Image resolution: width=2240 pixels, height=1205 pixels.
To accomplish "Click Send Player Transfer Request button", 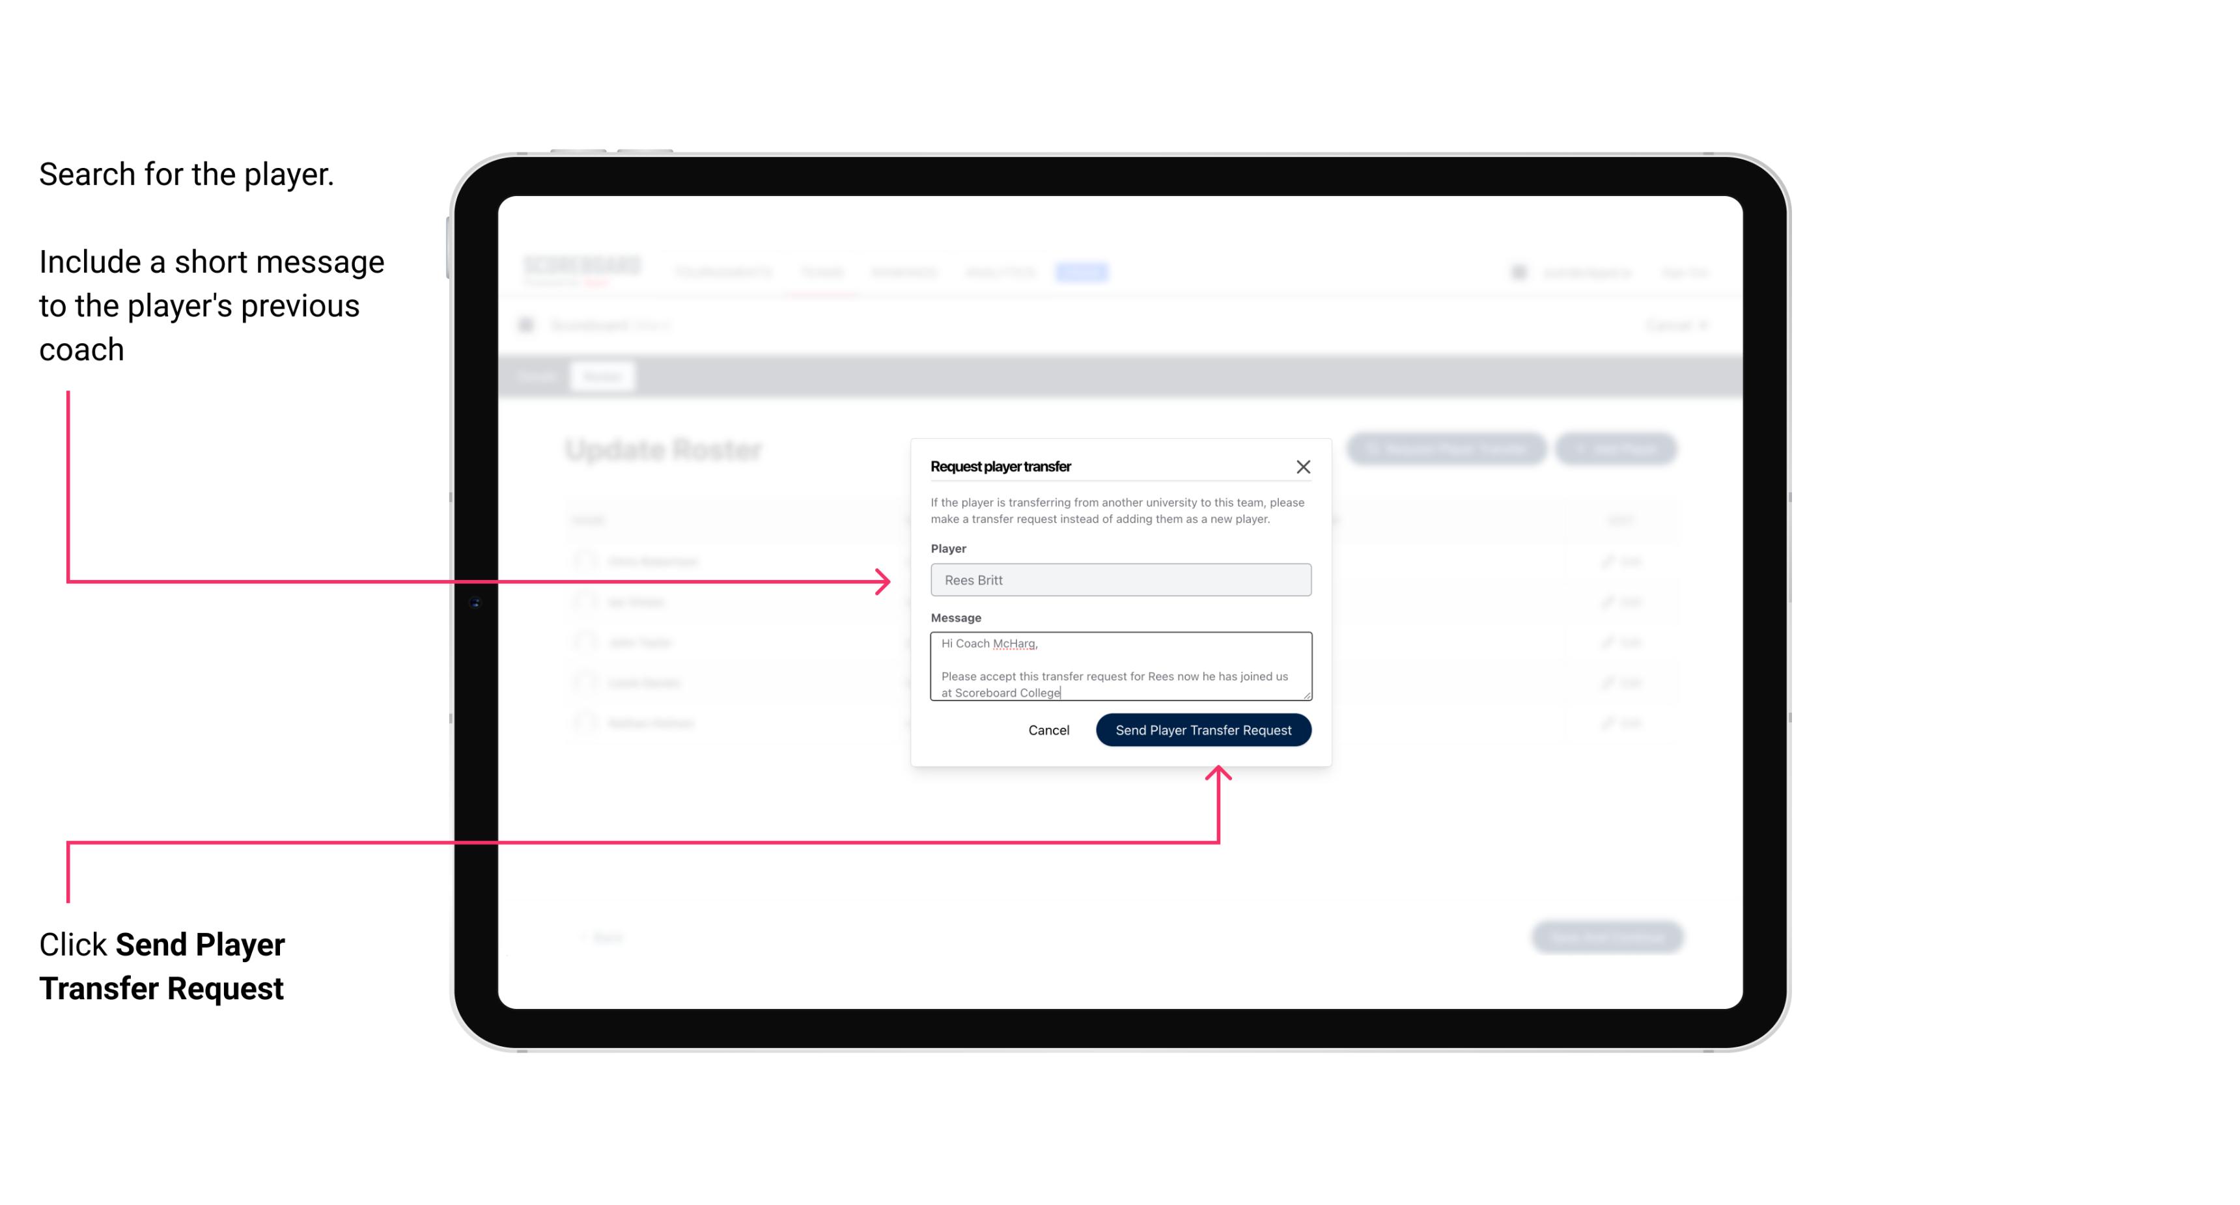I will pyautogui.click(x=1204, y=728).
